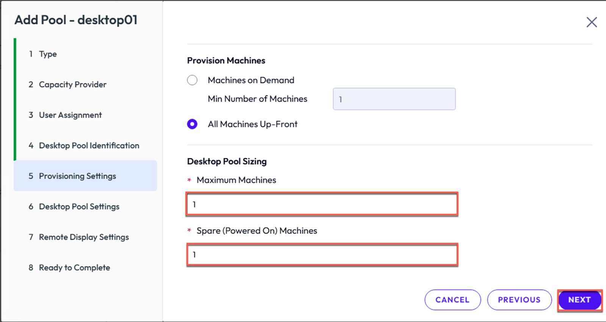Screen dimensions: 606x322
Task: Open the Capacity Provider step
Action: (x=67, y=84)
